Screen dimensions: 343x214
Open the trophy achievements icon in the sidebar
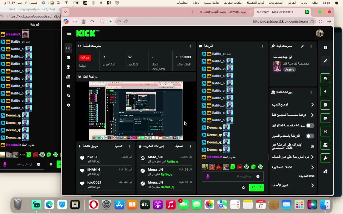[x=68, y=67]
